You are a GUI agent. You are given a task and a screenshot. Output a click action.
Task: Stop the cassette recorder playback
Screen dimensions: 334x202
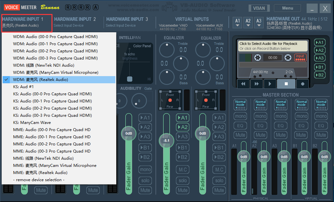pos(286,84)
